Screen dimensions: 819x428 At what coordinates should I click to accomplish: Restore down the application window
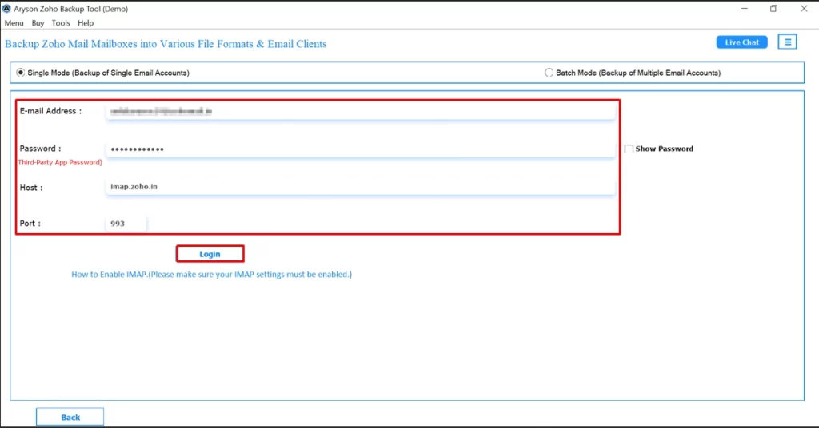click(x=773, y=8)
